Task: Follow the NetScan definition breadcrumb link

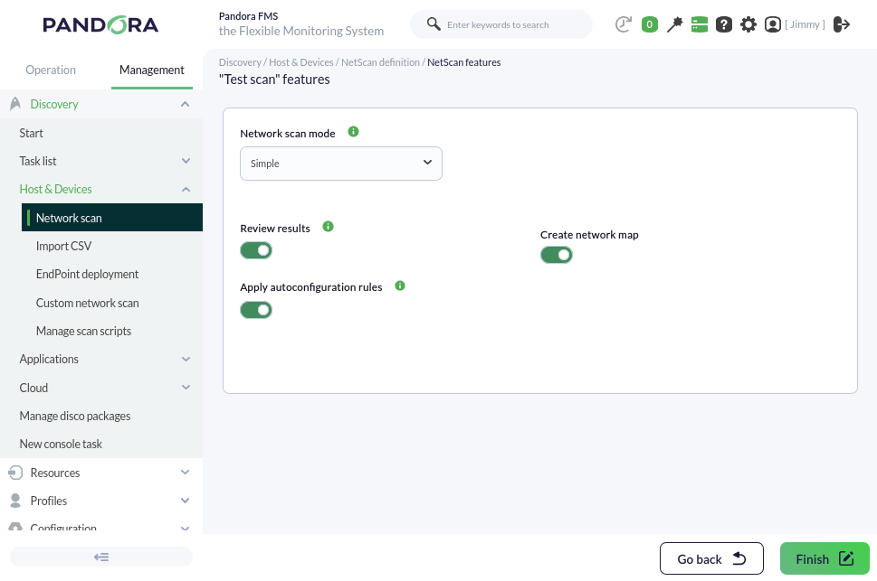Action: coord(380,62)
